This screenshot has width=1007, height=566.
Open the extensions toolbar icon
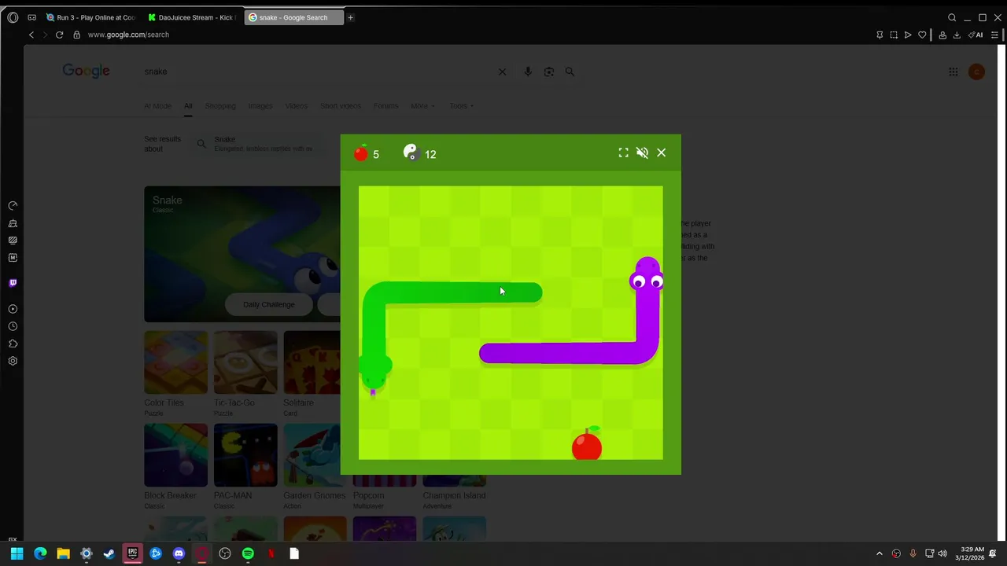(942, 35)
